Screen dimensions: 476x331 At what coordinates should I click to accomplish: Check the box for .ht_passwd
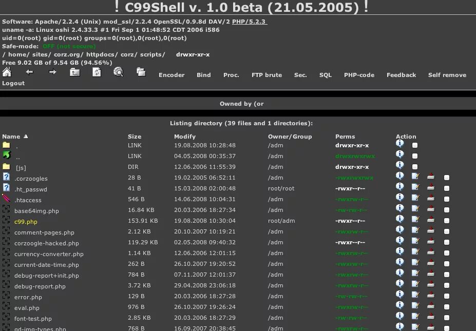(447, 188)
